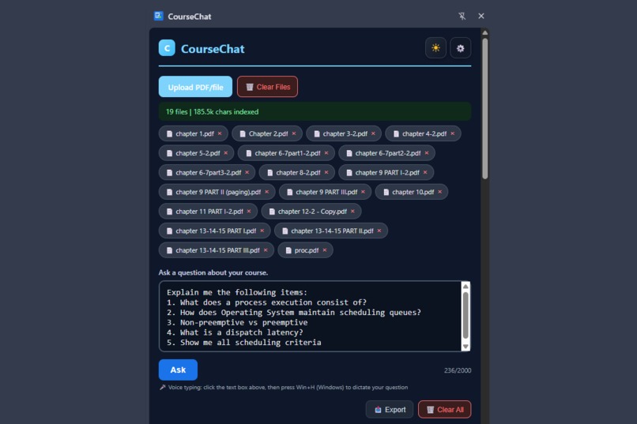Remove chapter 11 PART I-2.pdf using its x
Screen dimensions: 637x424
249,212
